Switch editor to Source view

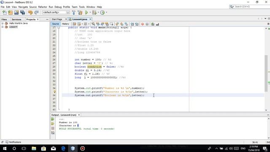coord(55,24)
